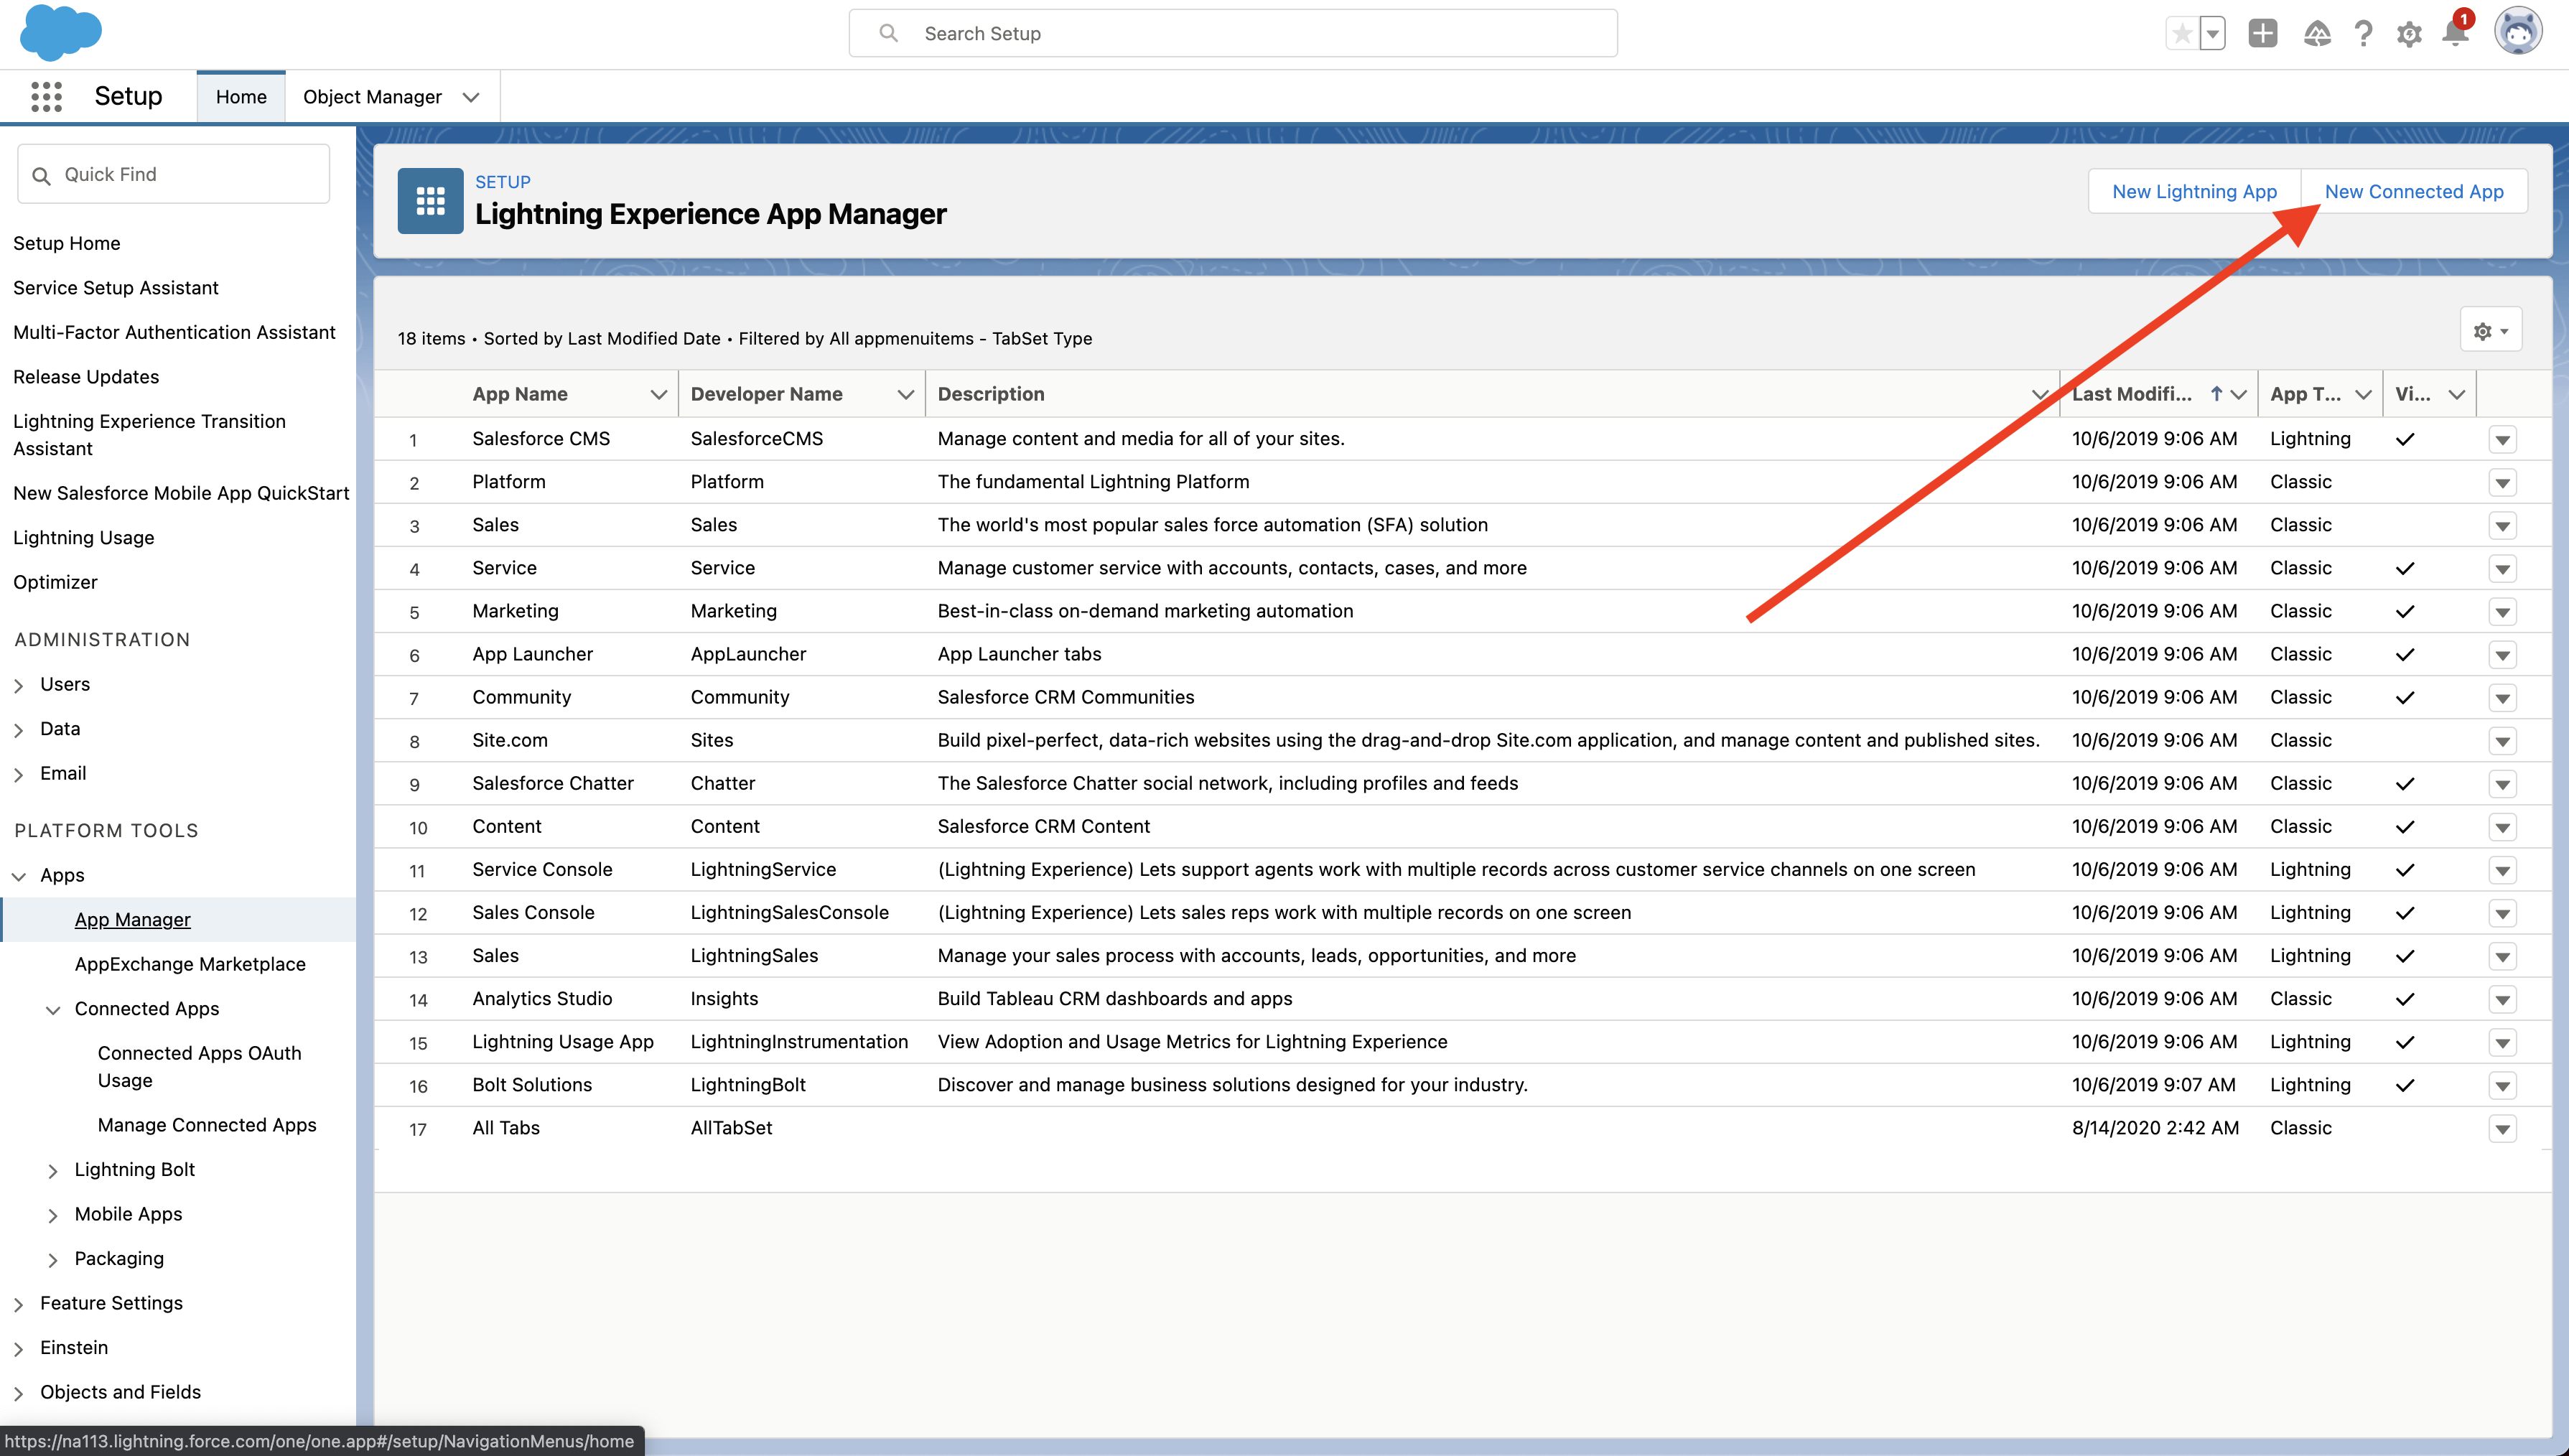Screen dimensions: 2569x1456
Task: Open the Visible column menu chevron
Action: pos(2456,394)
